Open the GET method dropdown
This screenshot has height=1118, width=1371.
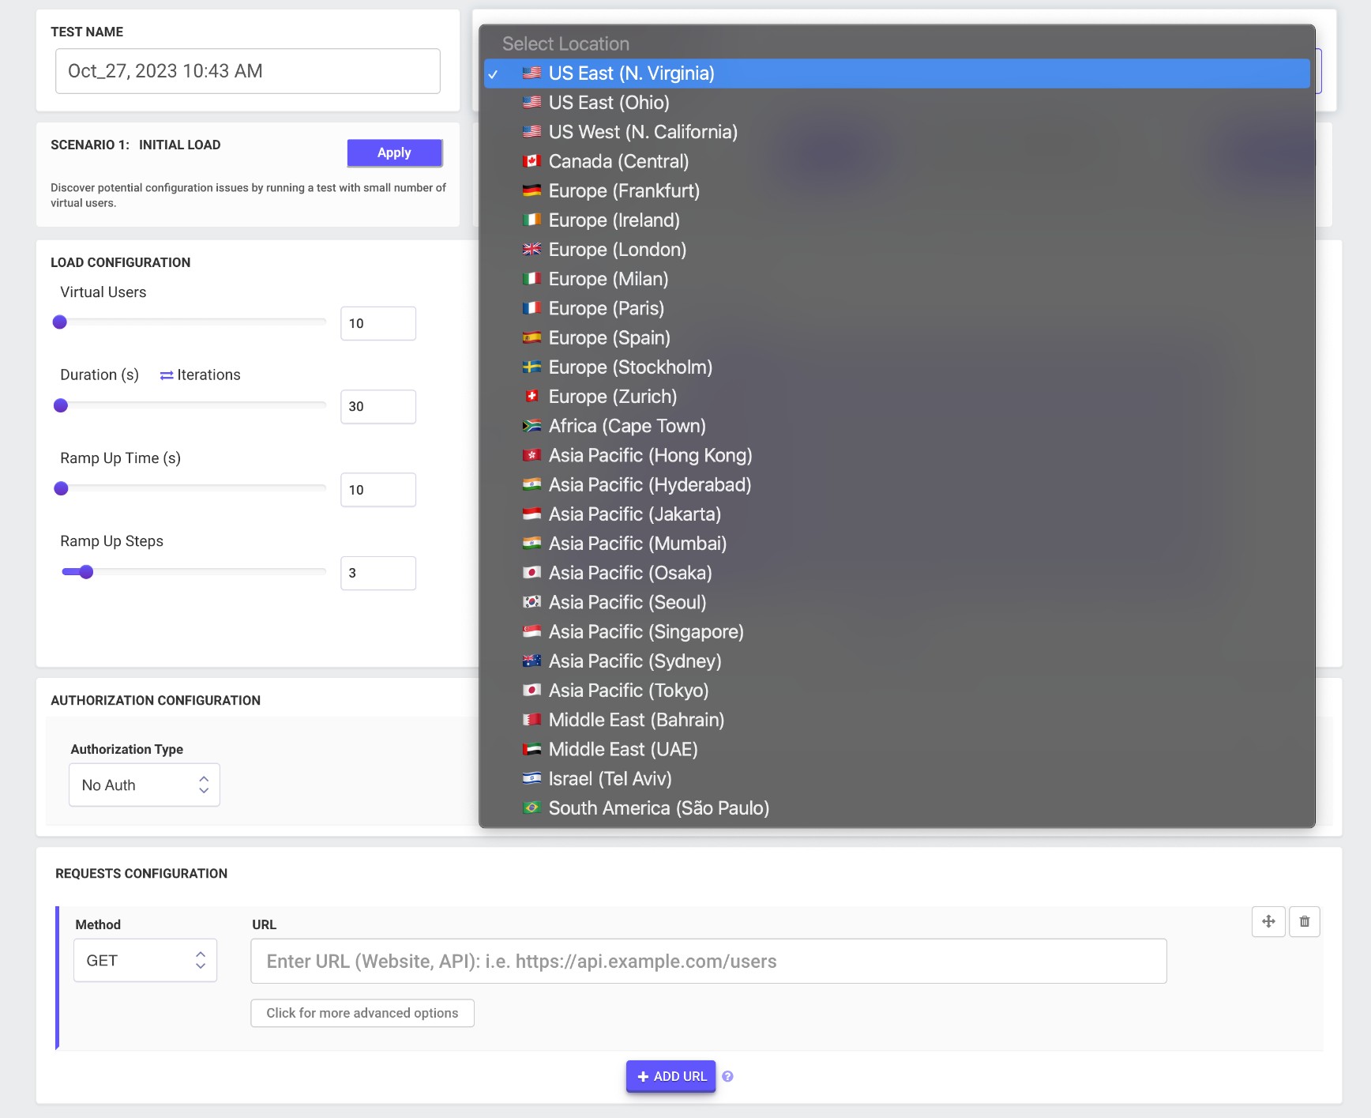(145, 961)
